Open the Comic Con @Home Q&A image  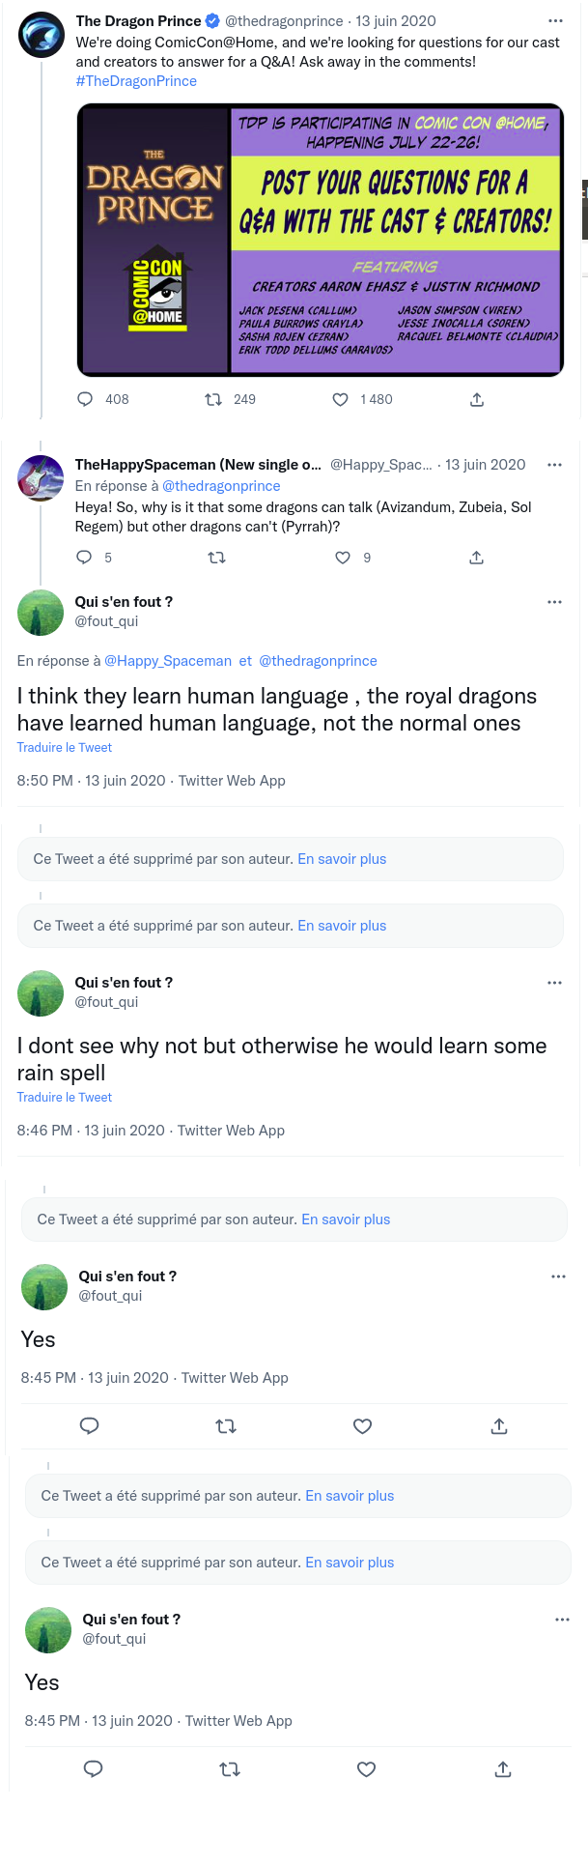coord(320,240)
